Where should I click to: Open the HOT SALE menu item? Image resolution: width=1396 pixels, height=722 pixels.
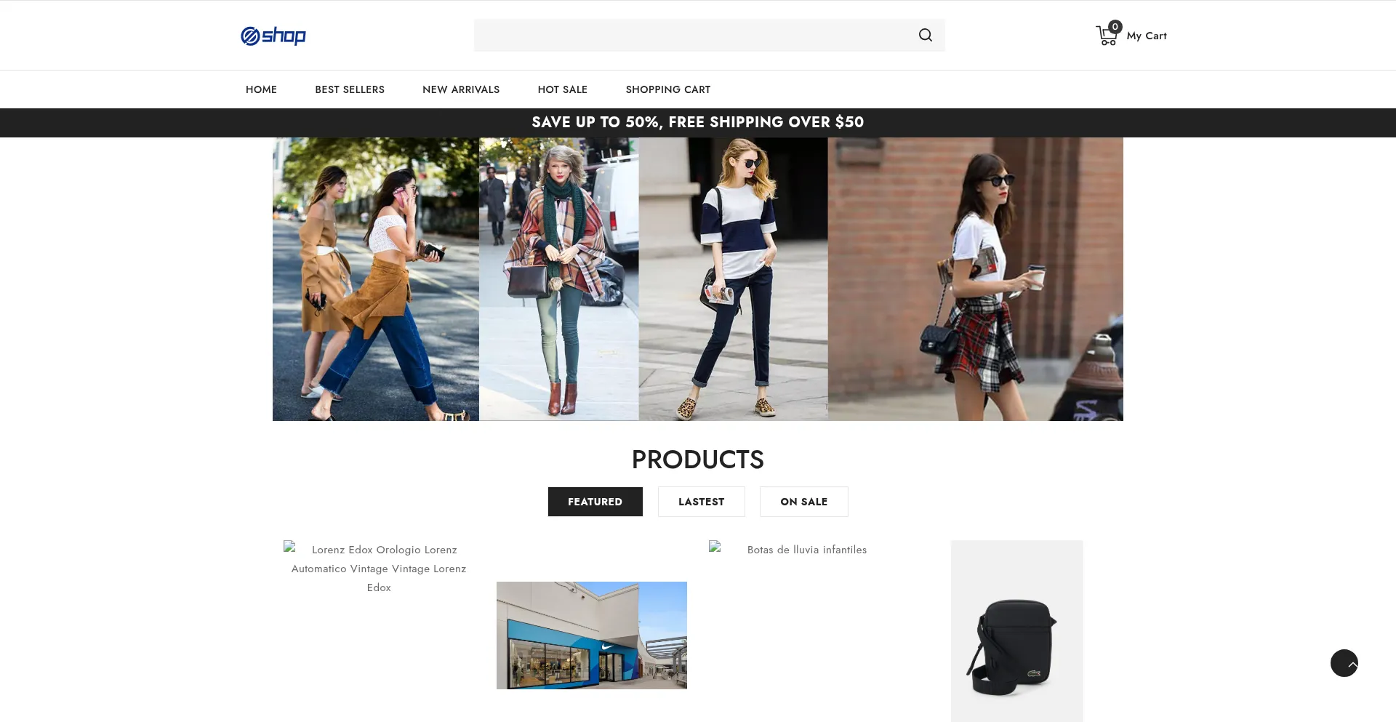tap(562, 89)
